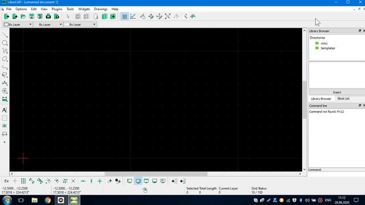This screenshot has height=205, width=365.
Task: Open Chrome from the taskbar
Action: pos(48,200)
